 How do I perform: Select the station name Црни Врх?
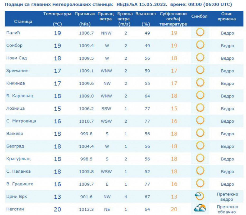(17, 196)
